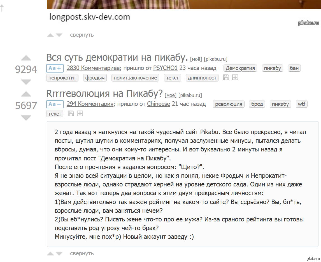The height and width of the screenshot is (262, 321).
Task: Open the Rrrrреволюция на Пикабу? title
Action: pos(104,93)
